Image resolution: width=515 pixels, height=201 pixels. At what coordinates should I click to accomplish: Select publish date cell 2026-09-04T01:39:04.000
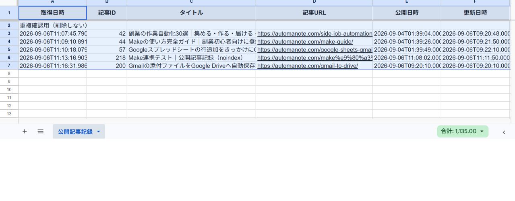[x=407, y=34]
